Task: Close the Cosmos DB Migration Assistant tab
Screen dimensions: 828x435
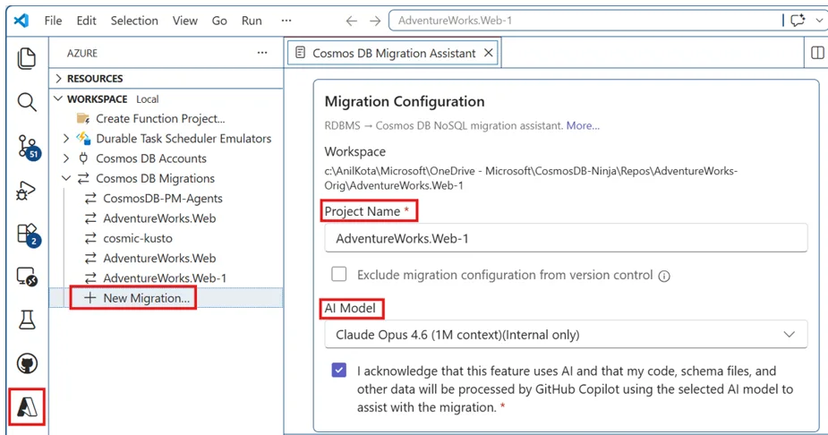Action: [489, 53]
